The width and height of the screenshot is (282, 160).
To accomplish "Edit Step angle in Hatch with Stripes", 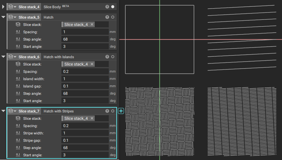I will coord(85,148).
